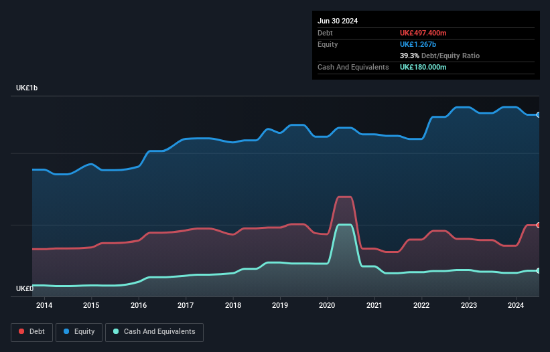Click the UK£0 axis label

(25, 288)
